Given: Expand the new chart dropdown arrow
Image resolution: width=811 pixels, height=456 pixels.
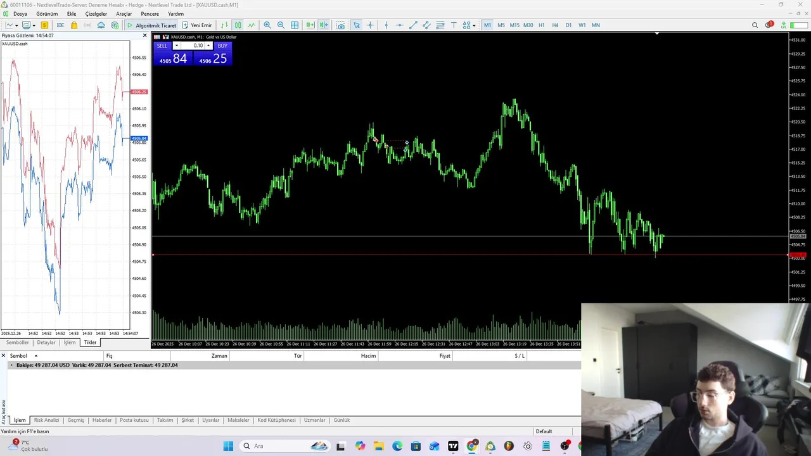Looking at the screenshot, I should tap(16, 25).
